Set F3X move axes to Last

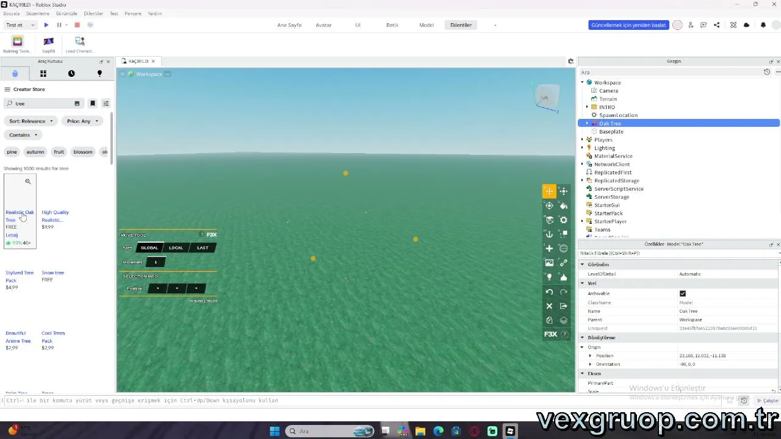[203, 248]
